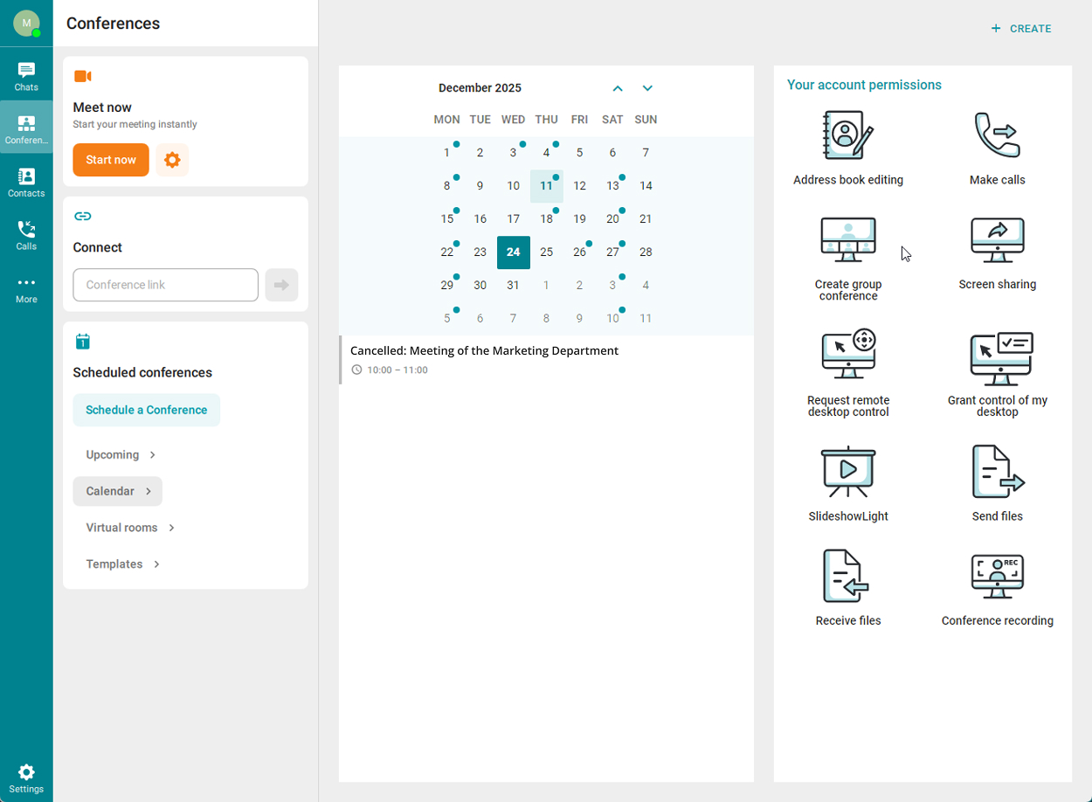Click Schedule a Conference button
This screenshot has width=1092, height=802.
147,410
